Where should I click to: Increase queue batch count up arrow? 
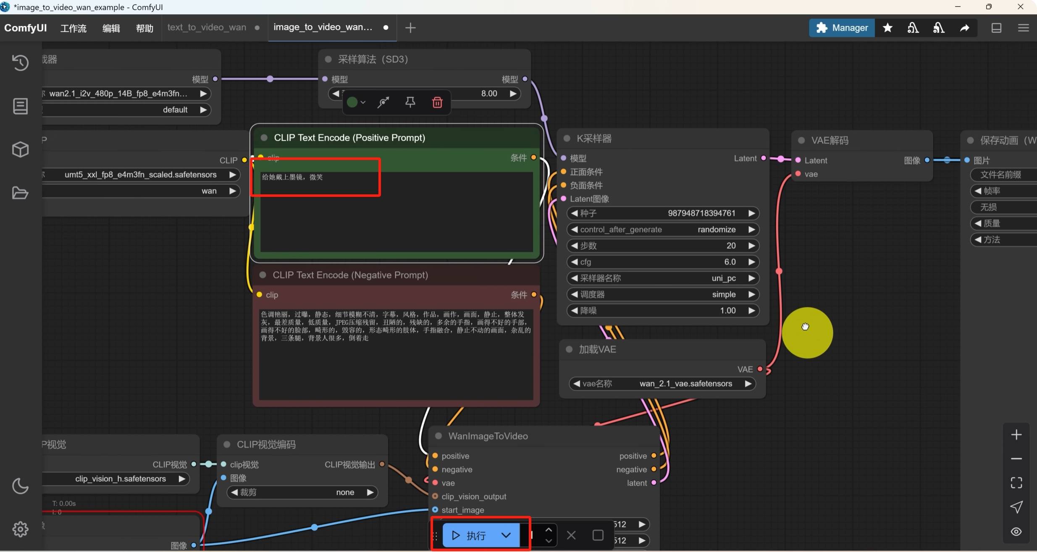pos(549,530)
